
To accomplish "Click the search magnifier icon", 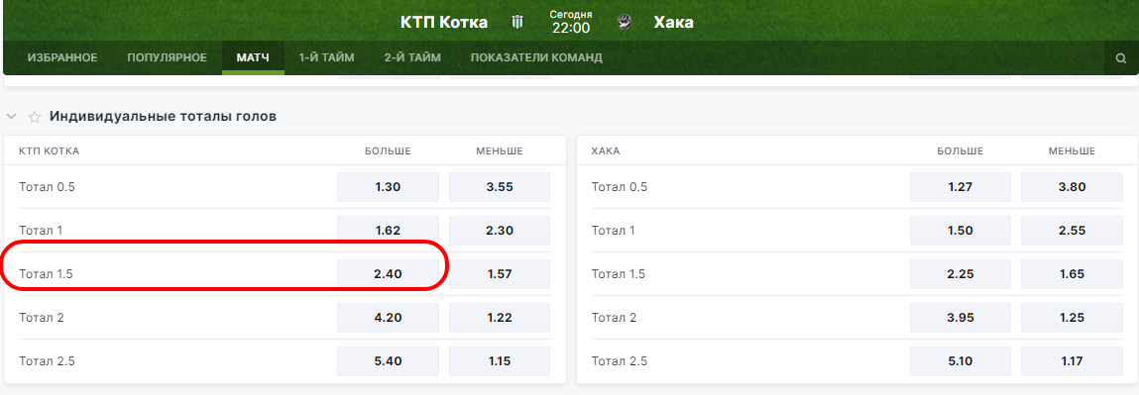I will pyautogui.click(x=1120, y=58).
